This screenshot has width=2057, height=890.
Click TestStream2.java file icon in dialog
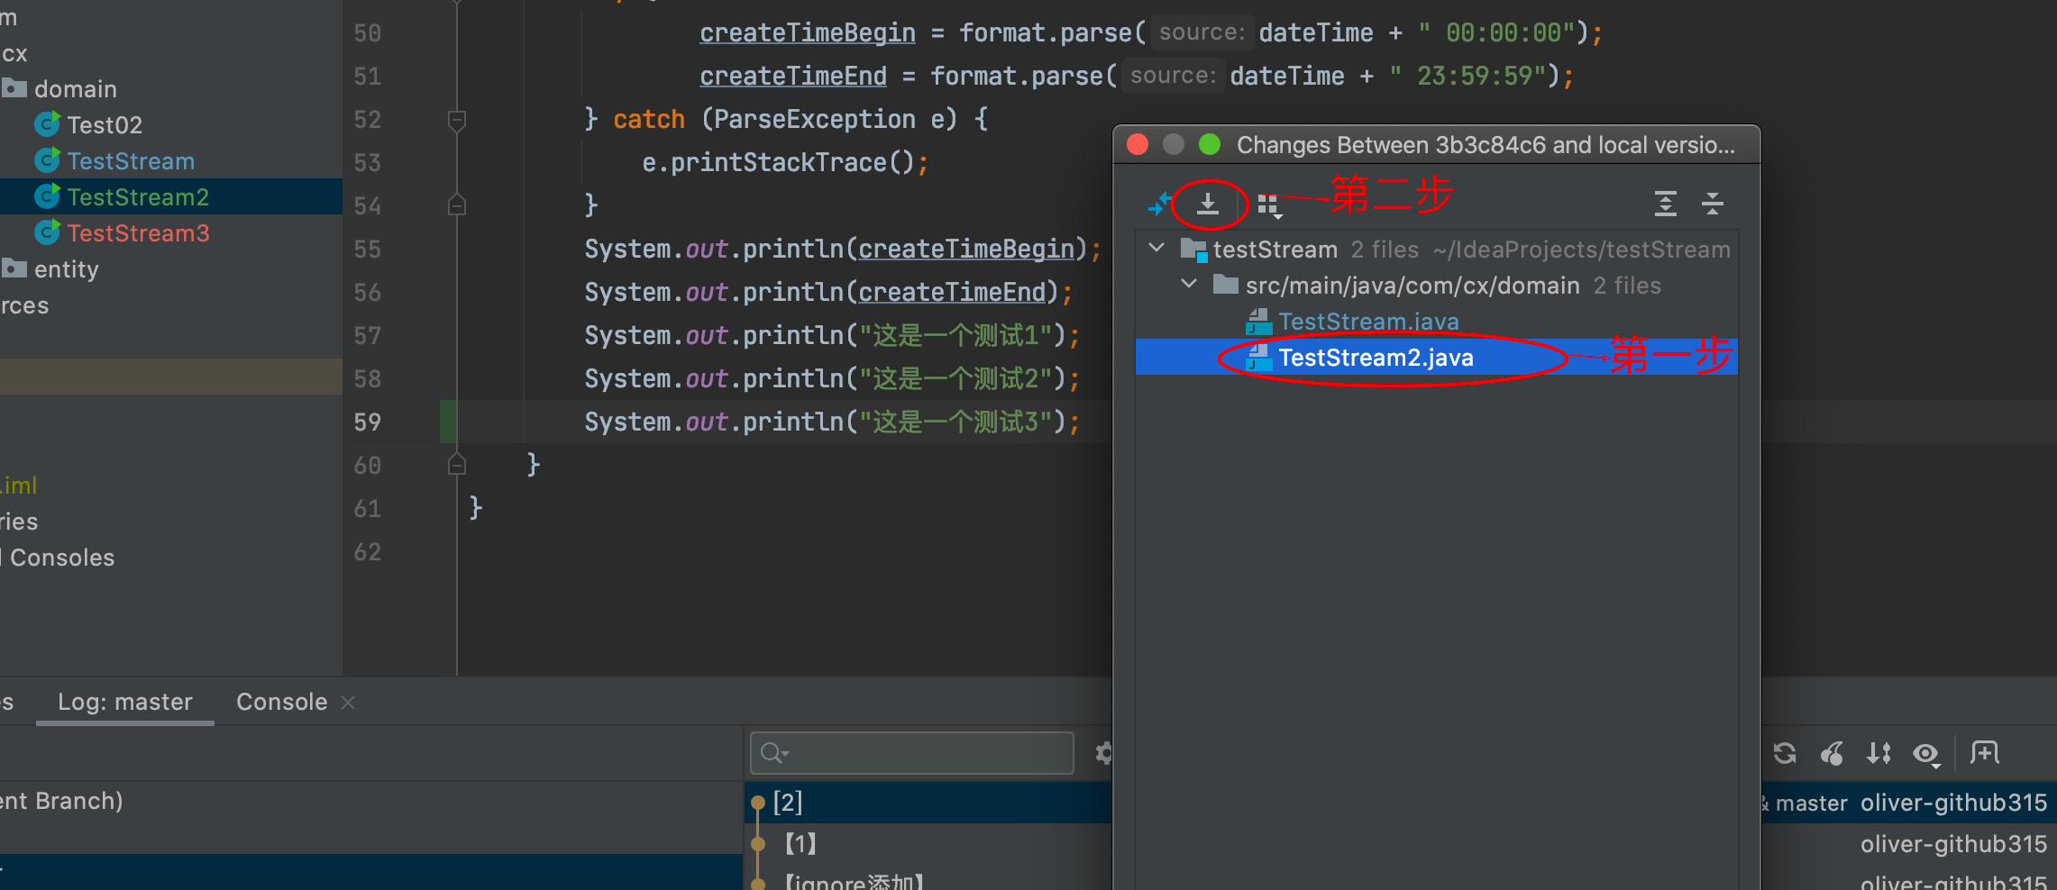click(1258, 358)
